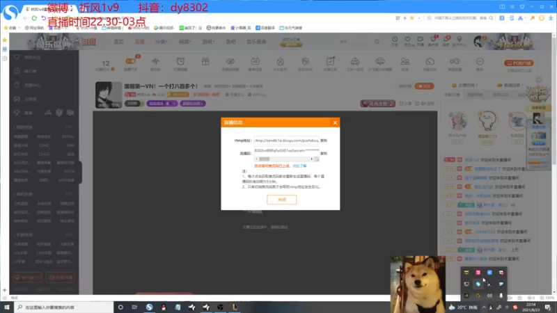Viewport: 557px width, 313px height.
Task: Collapse the system tray overflow chevron
Action: (483, 307)
